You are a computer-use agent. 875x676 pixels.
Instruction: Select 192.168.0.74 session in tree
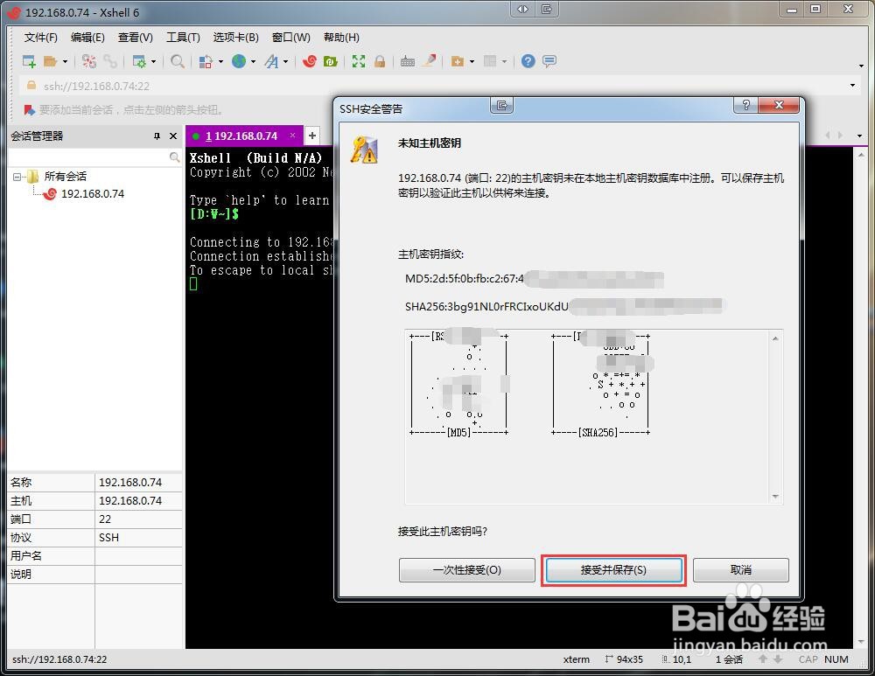tap(93, 193)
